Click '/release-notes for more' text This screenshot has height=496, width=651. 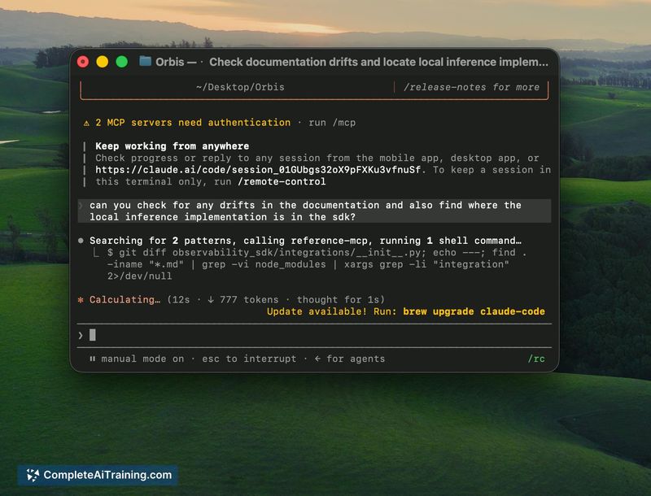pos(472,87)
